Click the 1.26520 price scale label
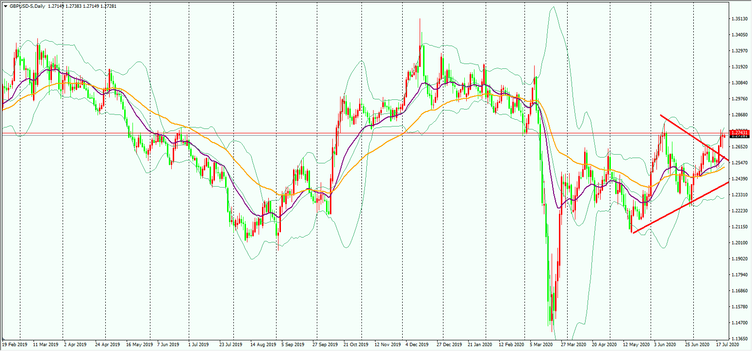This screenshot has height=351, width=752. 739,147
